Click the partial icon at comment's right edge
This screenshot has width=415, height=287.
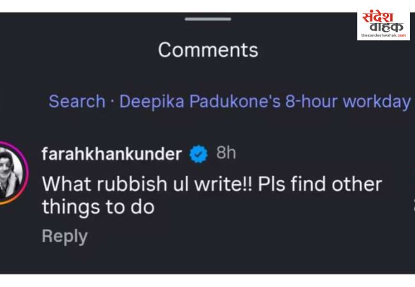click(x=412, y=205)
